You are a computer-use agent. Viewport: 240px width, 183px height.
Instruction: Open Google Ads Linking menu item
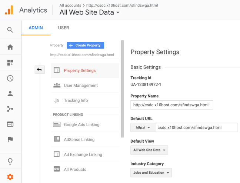pyautogui.click(x=81, y=124)
